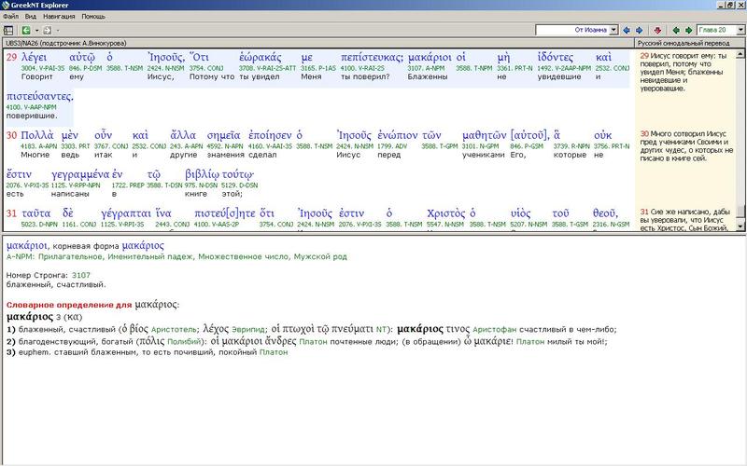
Task: Open the Файл menu
Action: point(10,17)
